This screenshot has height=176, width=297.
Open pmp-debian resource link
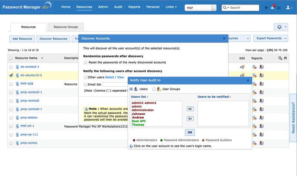tap(29, 118)
